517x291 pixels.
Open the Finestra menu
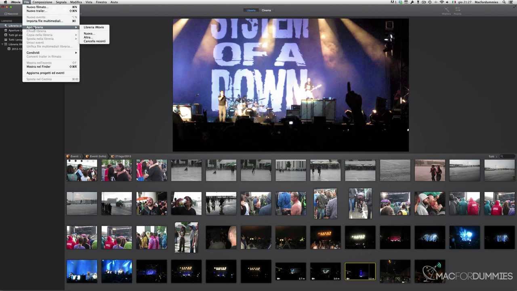point(101,2)
